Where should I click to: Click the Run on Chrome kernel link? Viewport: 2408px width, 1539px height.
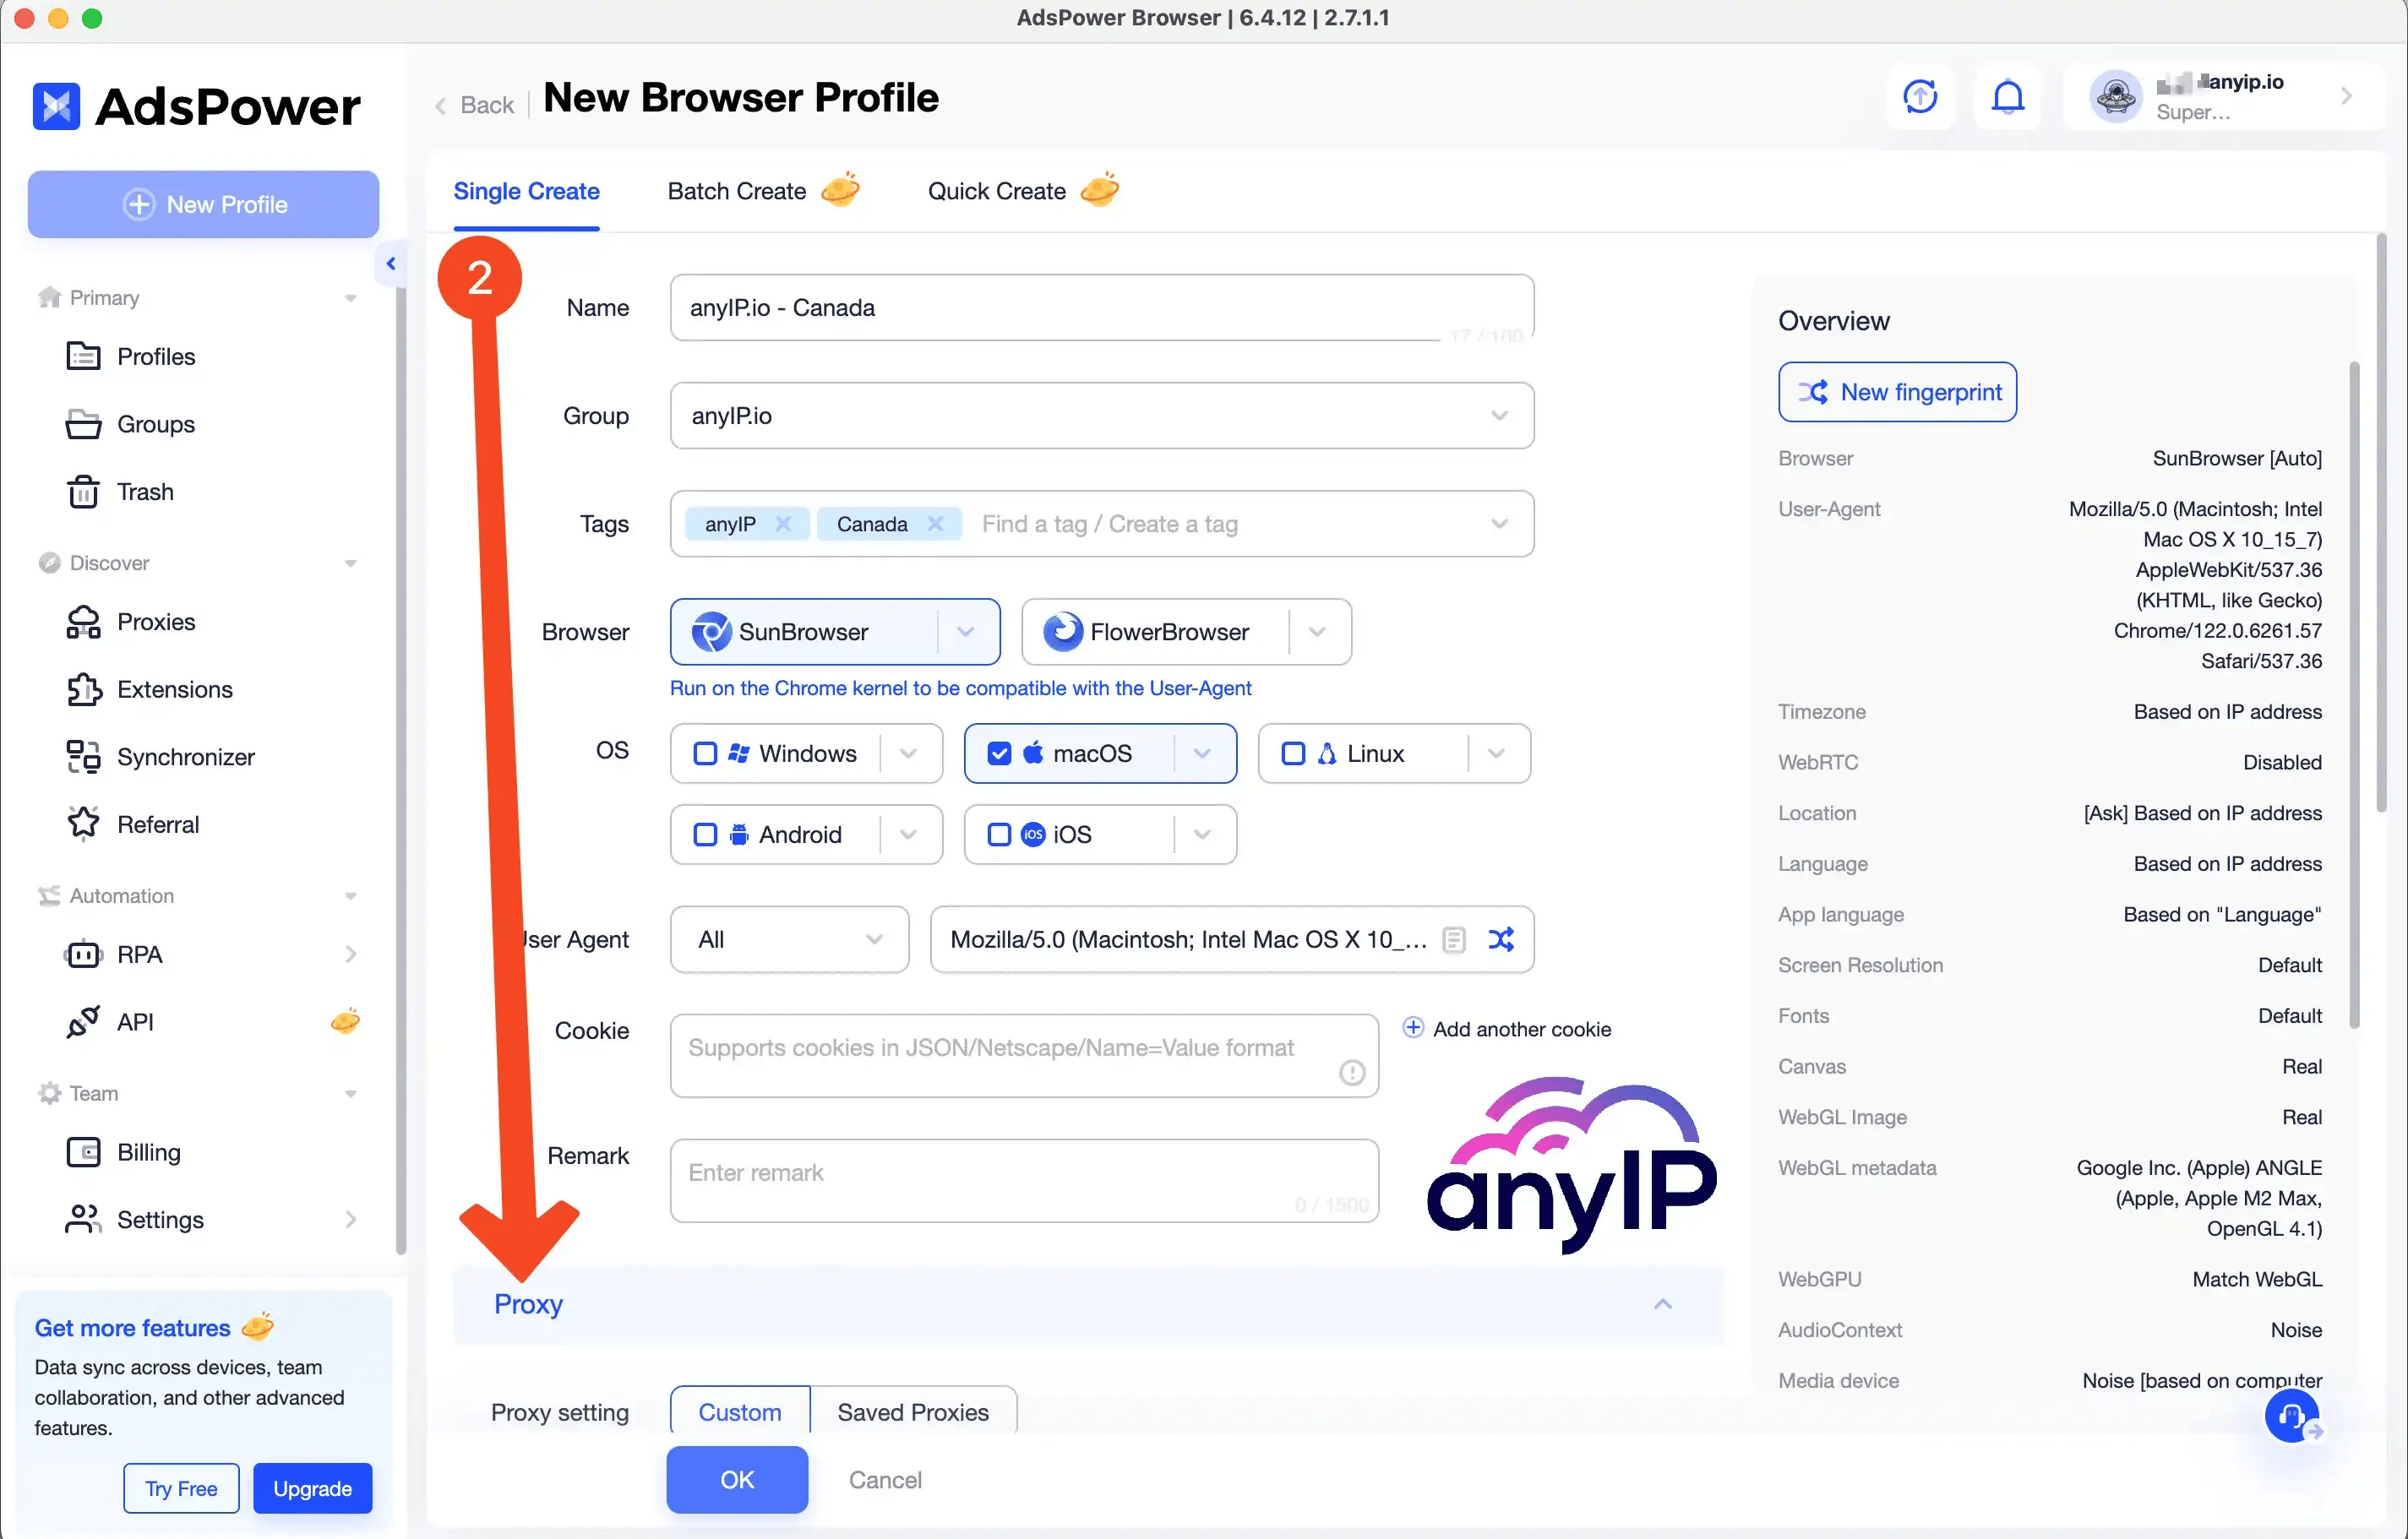coord(960,686)
